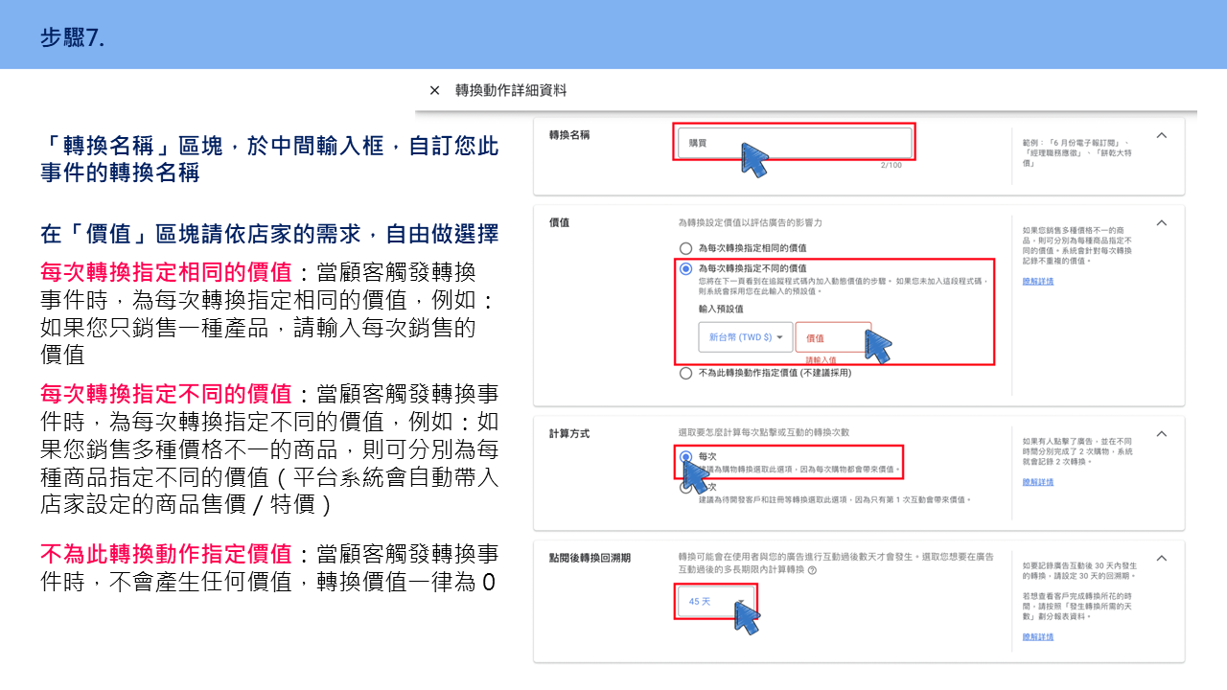Collapse the 轉換名稱 section chevron
Screen dimensions: 1227x690
click(1162, 135)
